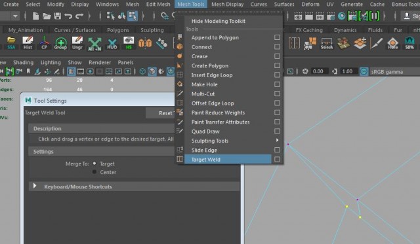Click the Open Scene folder icon
Screen dimensions: 420x244
click(x=47, y=16)
